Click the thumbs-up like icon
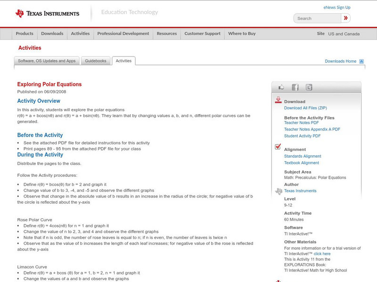 [x=281, y=87]
